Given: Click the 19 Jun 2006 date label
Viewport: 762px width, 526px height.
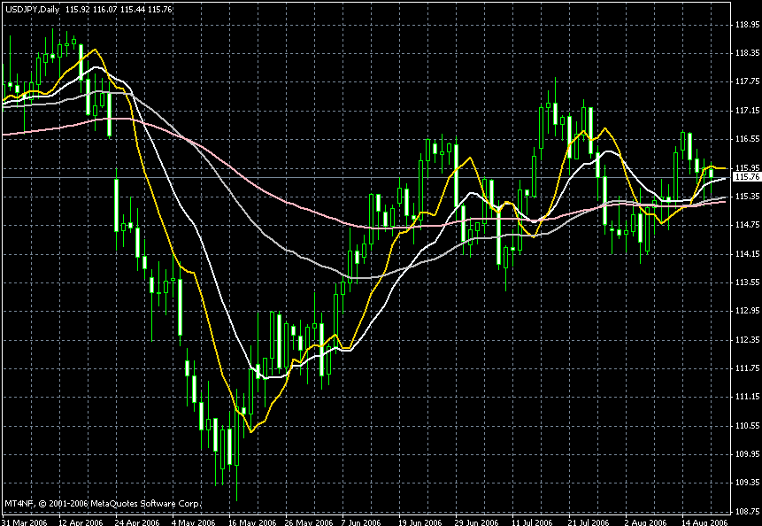Looking at the screenshot, I should click(420, 522).
